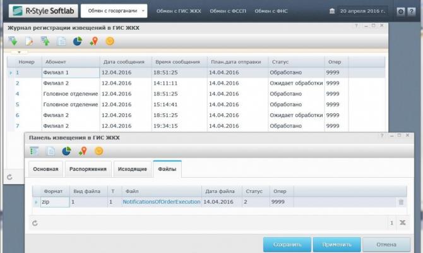The image size is (423, 253).
Task: Sort by 'План.дата отправки' column header
Action: (237, 62)
